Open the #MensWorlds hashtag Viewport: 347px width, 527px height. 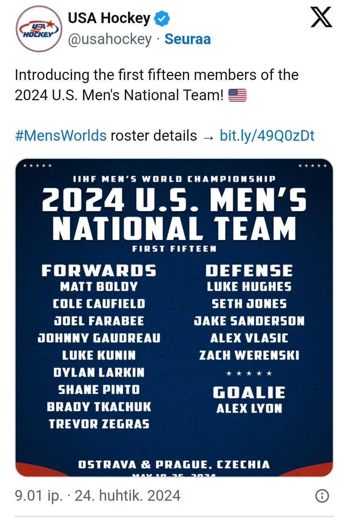click(x=61, y=136)
